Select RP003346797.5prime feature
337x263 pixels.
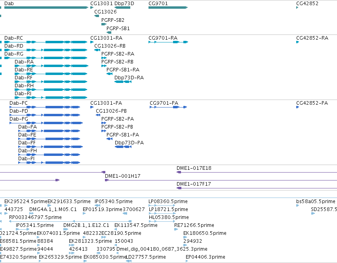pos(35,217)
